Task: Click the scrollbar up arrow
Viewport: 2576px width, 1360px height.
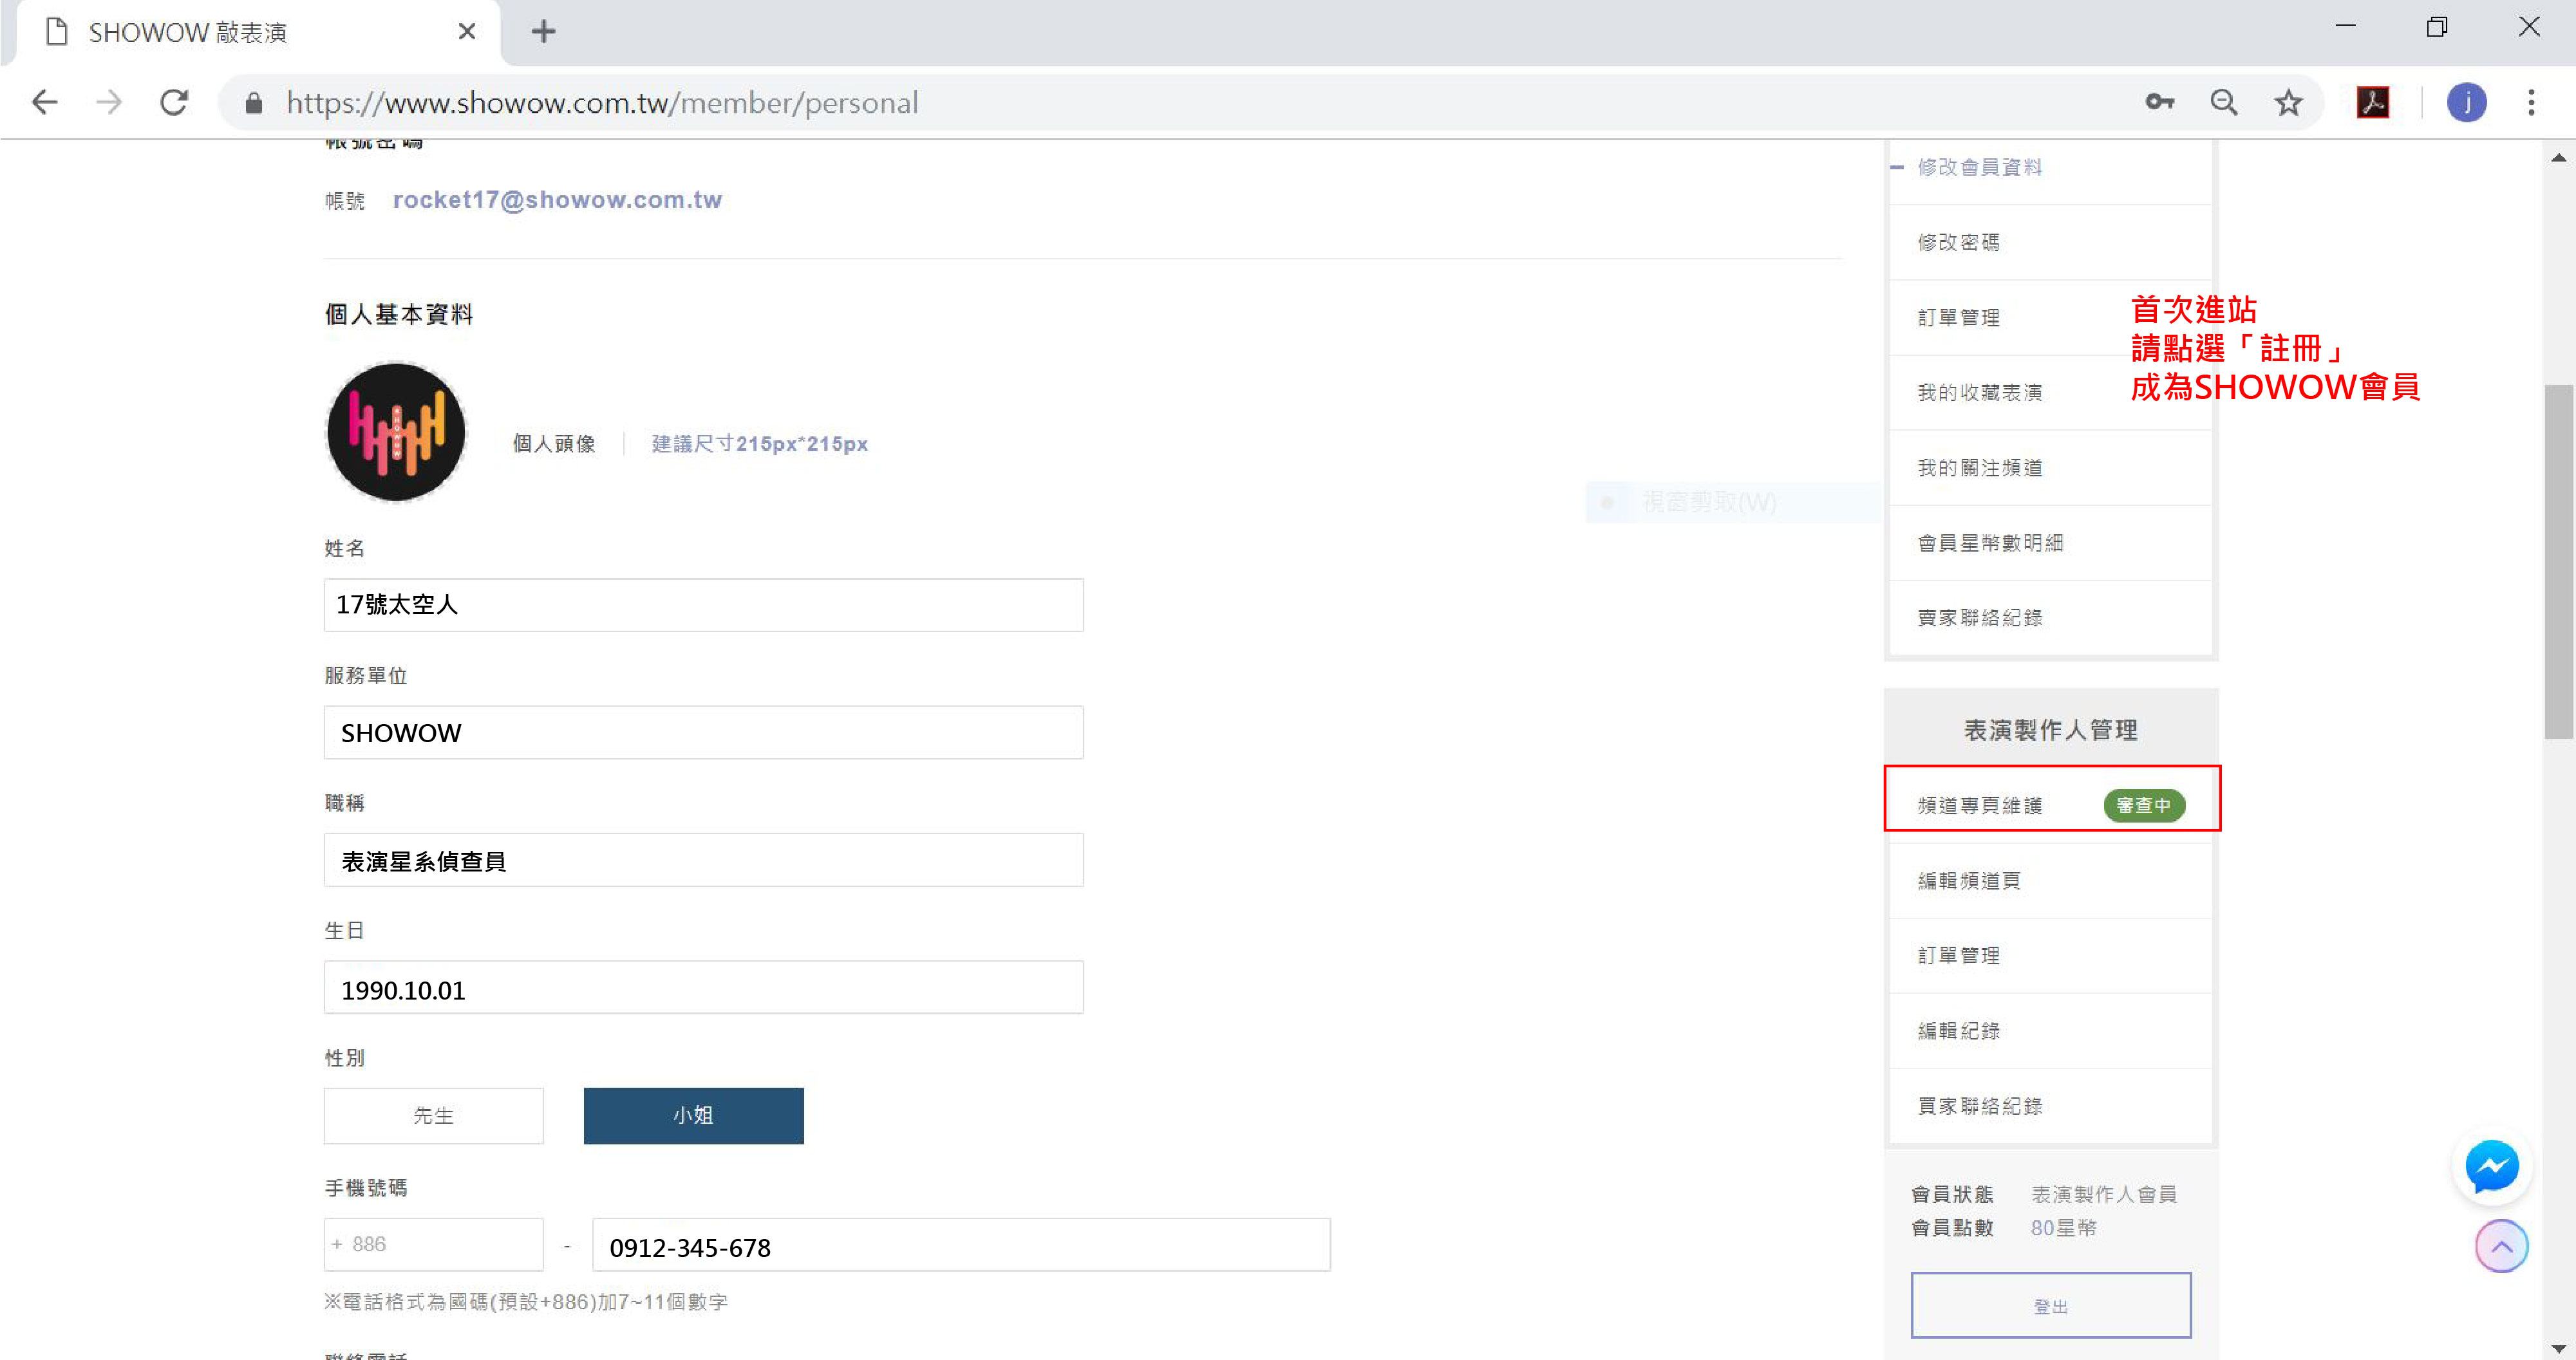Action: coord(2559,158)
